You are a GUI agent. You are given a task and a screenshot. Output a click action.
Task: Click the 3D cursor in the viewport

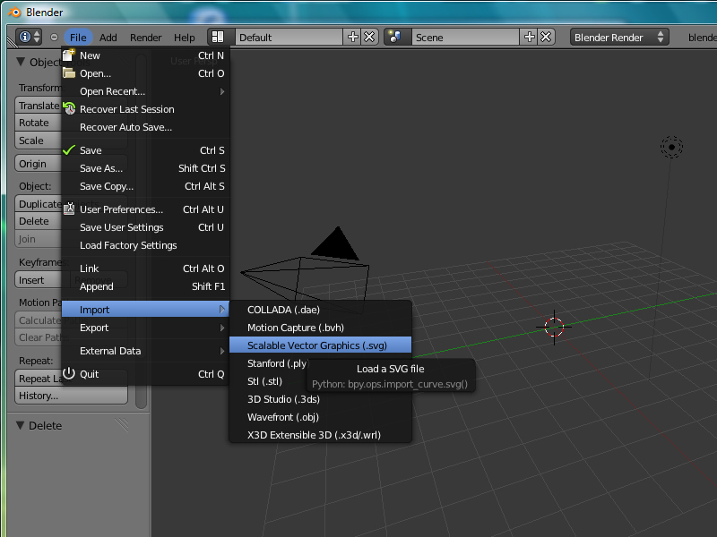pyautogui.click(x=554, y=327)
